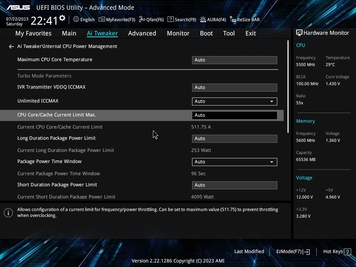Edit the Short Duration Package Power Limit field
Viewport: 356px width, 267px height.
(235, 185)
